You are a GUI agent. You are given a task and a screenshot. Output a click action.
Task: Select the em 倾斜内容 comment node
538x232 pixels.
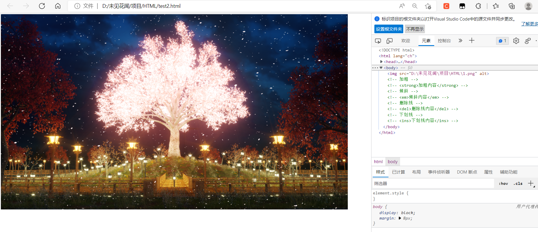(x=418, y=97)
